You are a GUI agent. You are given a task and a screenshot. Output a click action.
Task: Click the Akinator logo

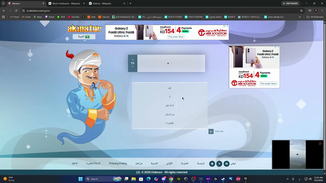[84, 28]
